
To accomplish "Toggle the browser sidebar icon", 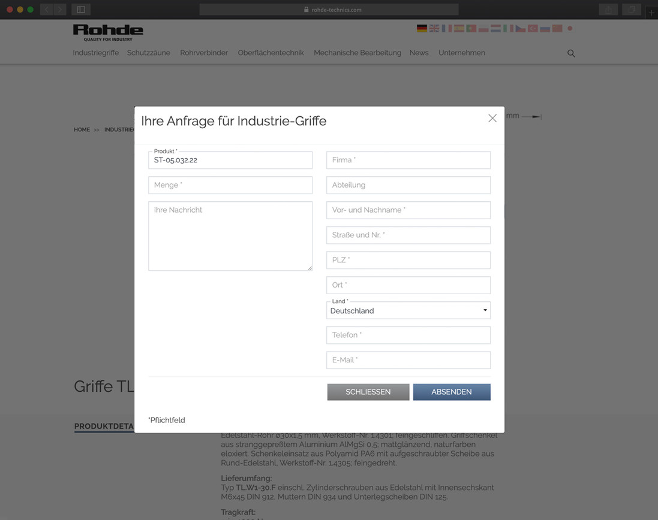I will [x=81, y=10].
